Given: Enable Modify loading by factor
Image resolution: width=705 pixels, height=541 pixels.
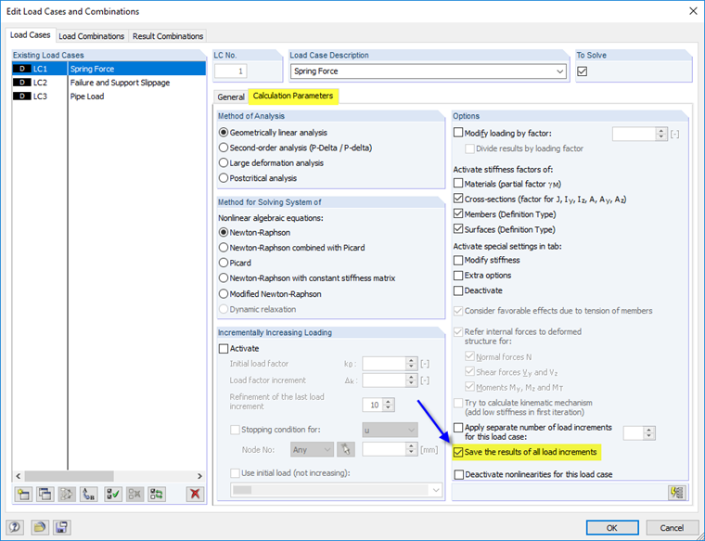Looking at the screenshot, I should [x=458, y=133].
